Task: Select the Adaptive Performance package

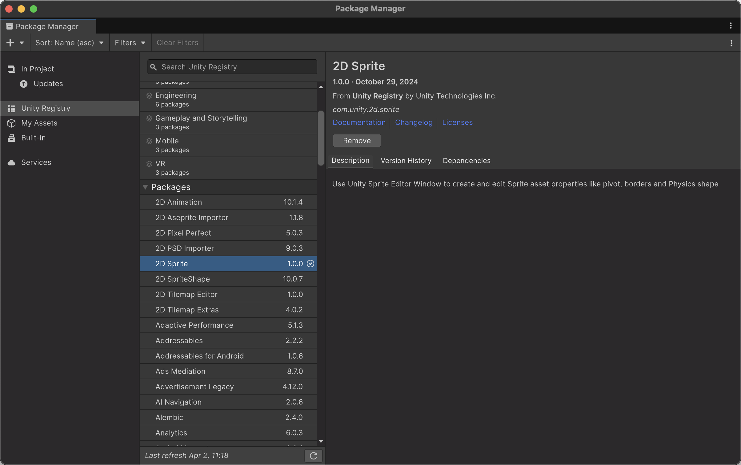Action: tap(228, 325)
